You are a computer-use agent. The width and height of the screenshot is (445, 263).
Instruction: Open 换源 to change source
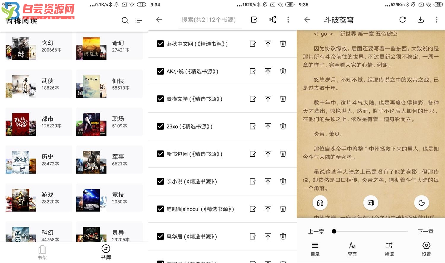389,249
